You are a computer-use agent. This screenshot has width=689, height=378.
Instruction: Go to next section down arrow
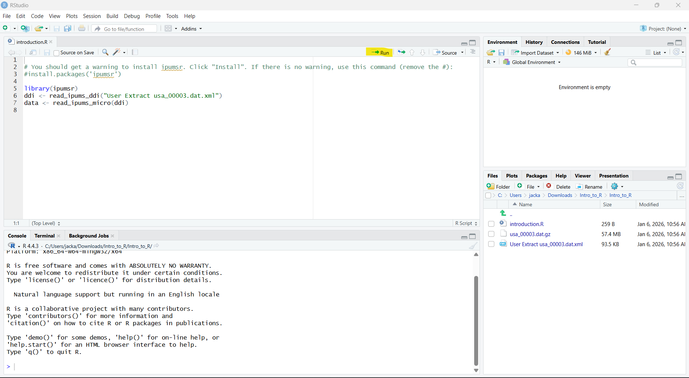[x=423, y=52]
